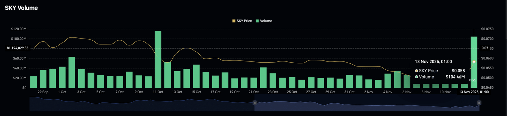Select the volume bar above 9 Oct
The width and height of the screenshot is (507, 116).
coord(139,81)
